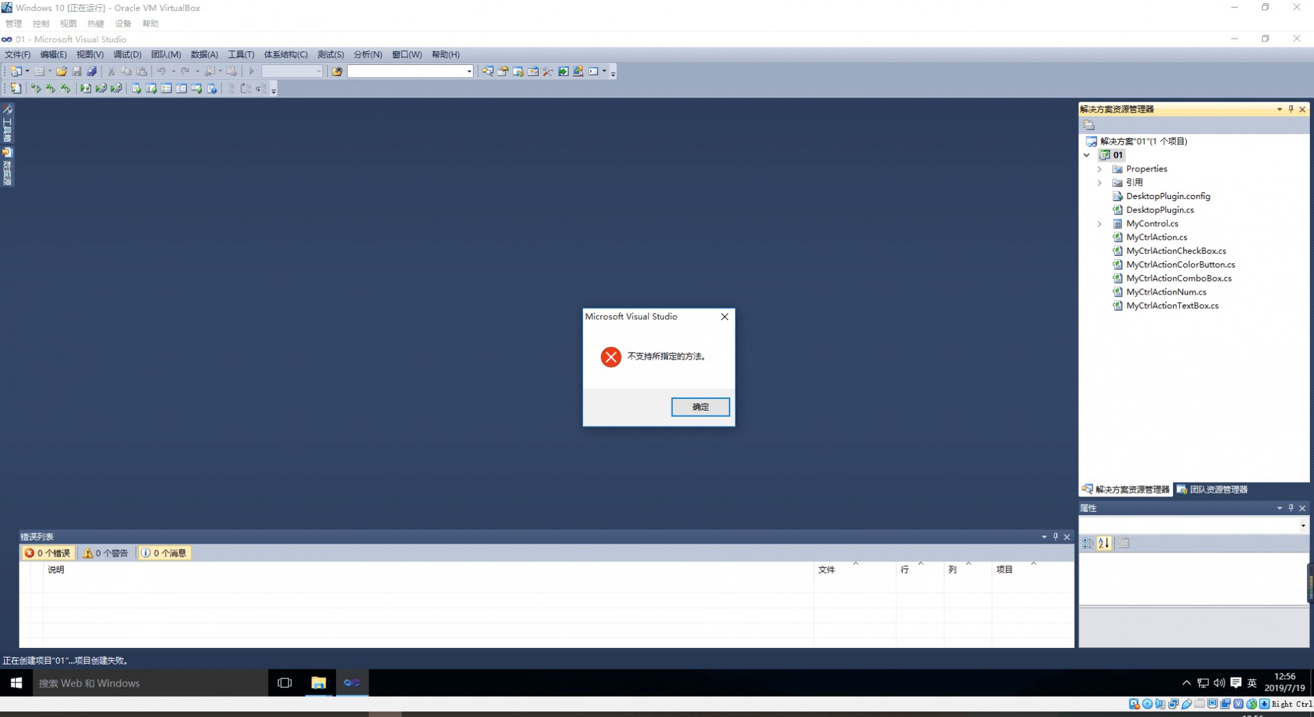Open the 帮助(H) menu
The image size is (1314, 717).
(445, 55)
